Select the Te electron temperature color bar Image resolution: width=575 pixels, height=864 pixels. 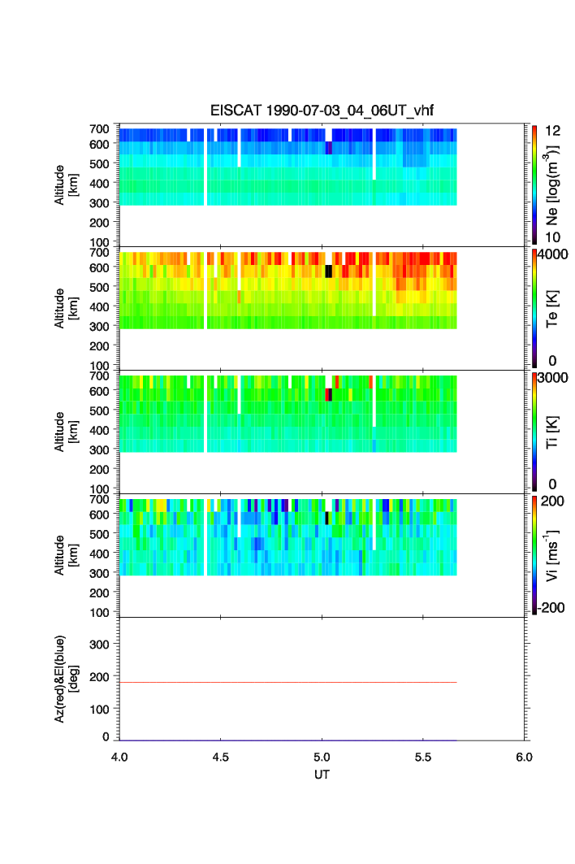pos(534,308)
